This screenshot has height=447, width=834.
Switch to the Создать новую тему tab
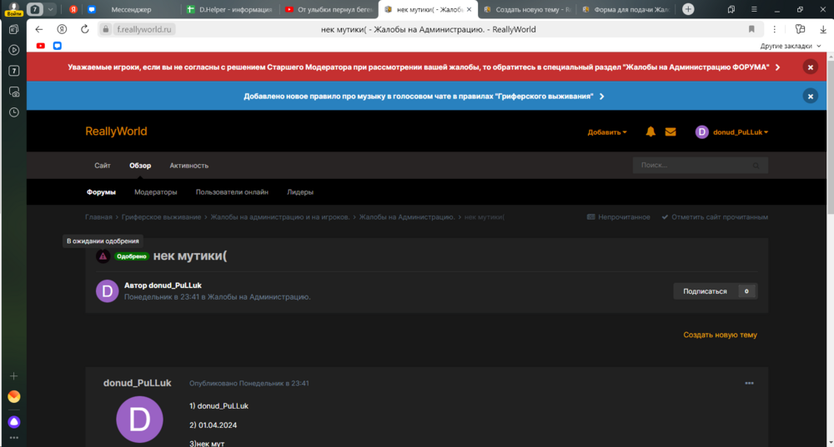[526, 9]
